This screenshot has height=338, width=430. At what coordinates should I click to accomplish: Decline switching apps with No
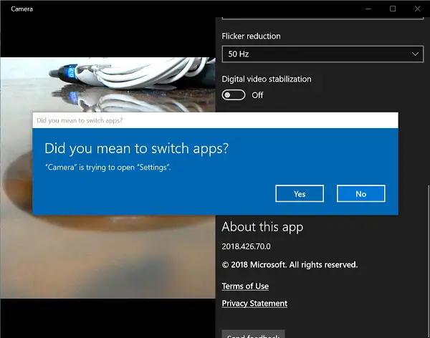[x=361, y=193]
